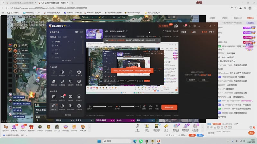Switch to the 我的场景 tab
257x144 pixels.
[53, 37]
